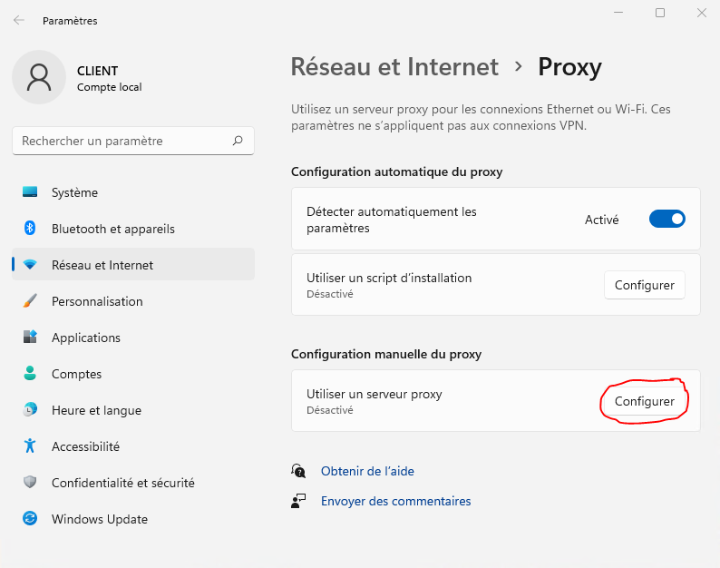Click the Rechercher un paramètre search field
The width and height of the screenshot is (720, 568).
[x=133, y=141]
